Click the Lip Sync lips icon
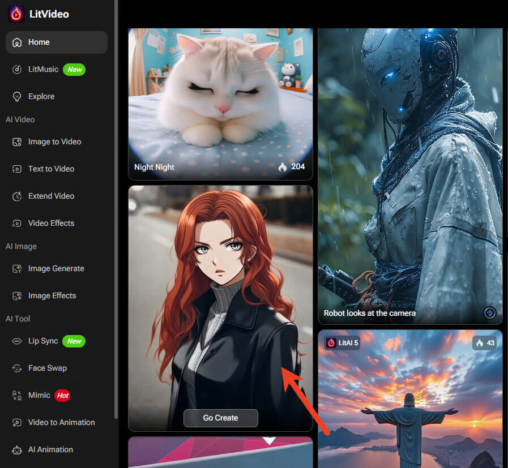The height and width of the screenshot is (468, 508). (17, 341)
